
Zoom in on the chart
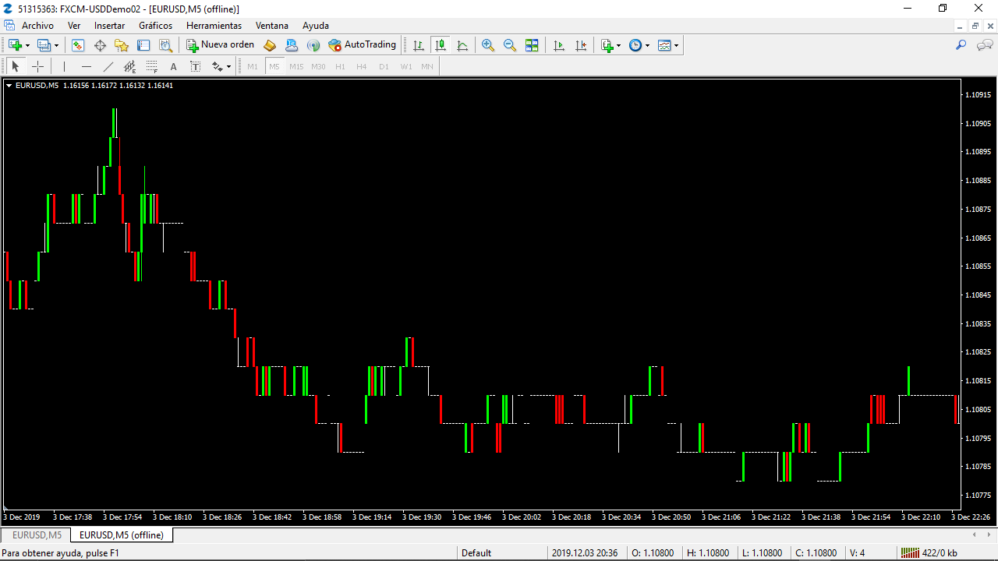pos(488,45)
